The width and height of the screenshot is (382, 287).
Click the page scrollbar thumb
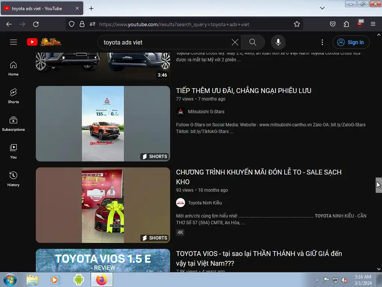click(x=379, y=185)
